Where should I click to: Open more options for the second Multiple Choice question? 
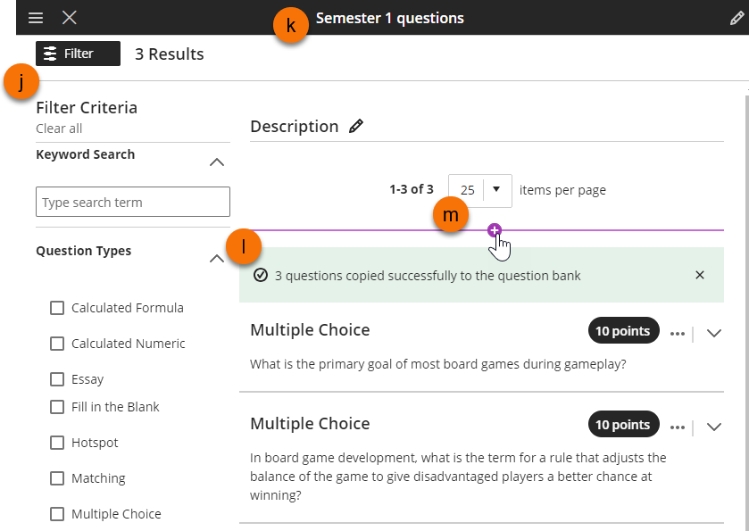pyautogui.click(x=678, y=427)
